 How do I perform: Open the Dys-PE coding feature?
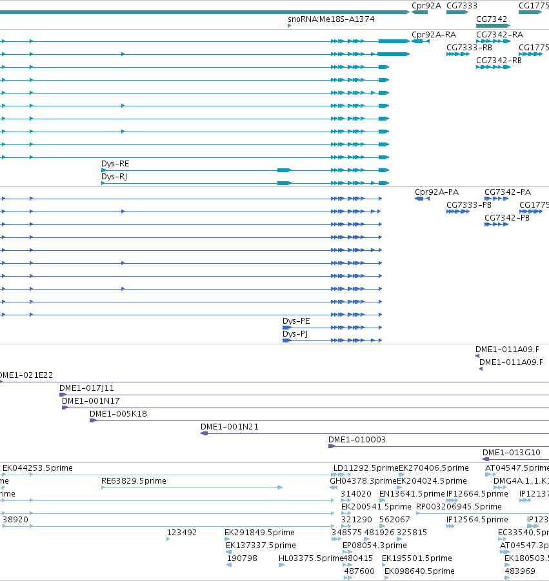tap(332, 328)
